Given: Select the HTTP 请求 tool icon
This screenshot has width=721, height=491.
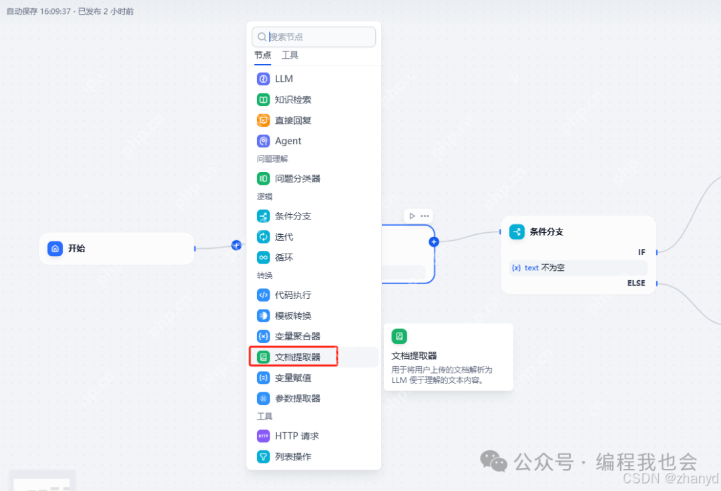Looking at the screenshot, I should pyautogui.click(x=263, y=436).
